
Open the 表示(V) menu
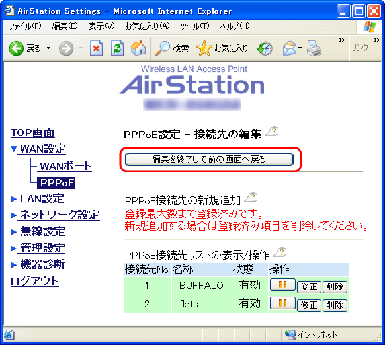(x=101, y=26)
